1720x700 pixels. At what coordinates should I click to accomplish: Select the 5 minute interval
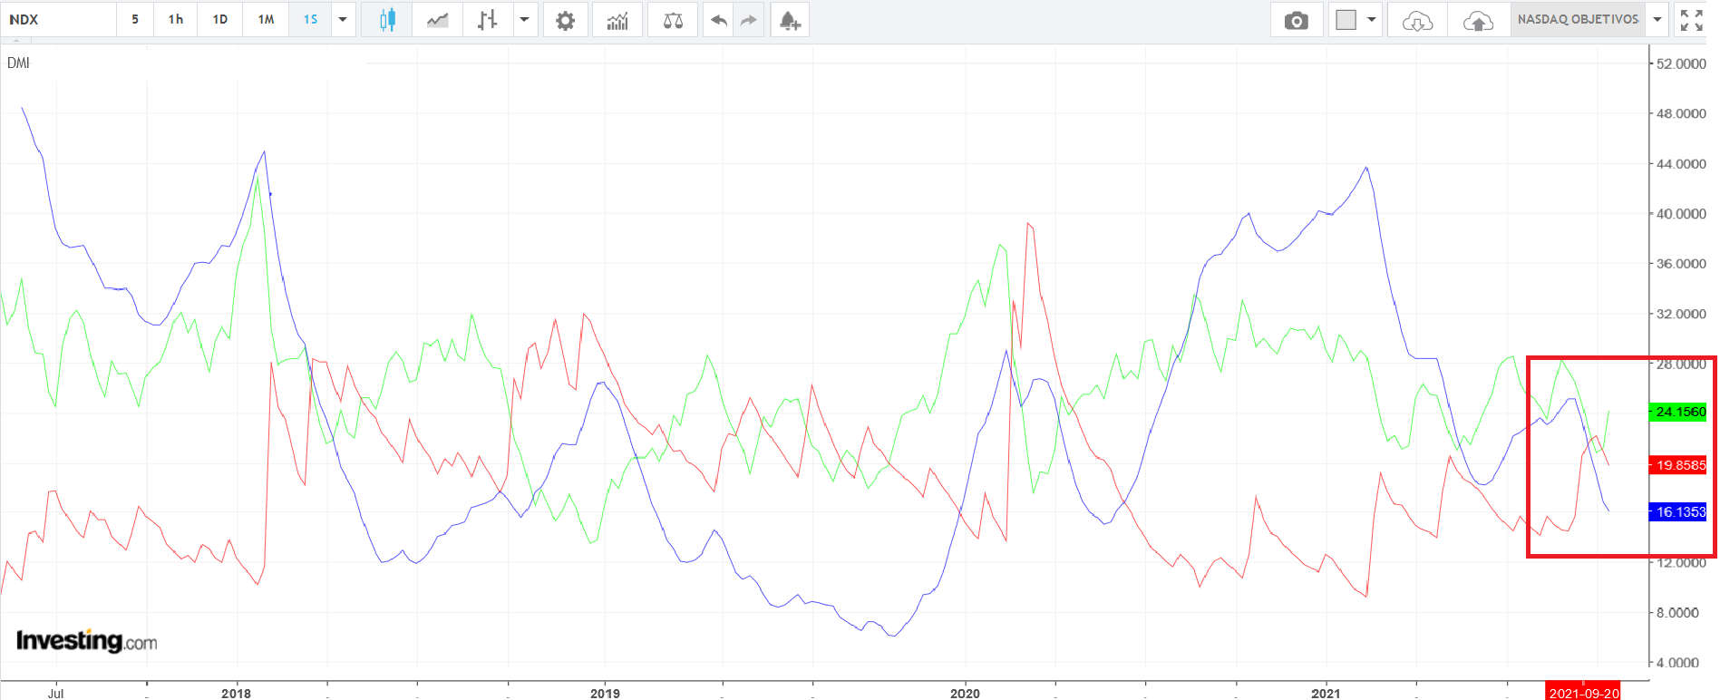click(135, 20)
